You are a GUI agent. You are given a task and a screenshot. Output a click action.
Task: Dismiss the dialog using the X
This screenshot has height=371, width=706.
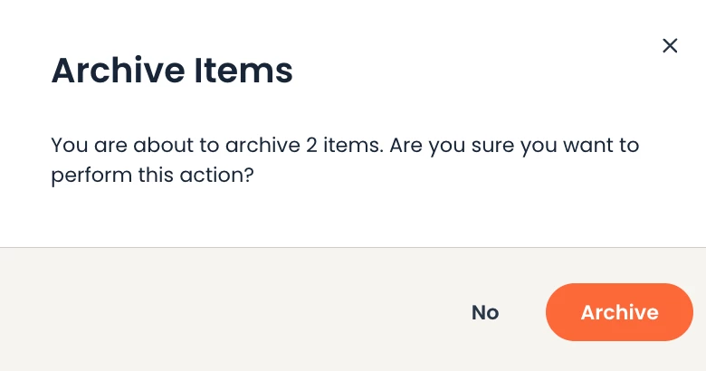[x=670, y=45]
